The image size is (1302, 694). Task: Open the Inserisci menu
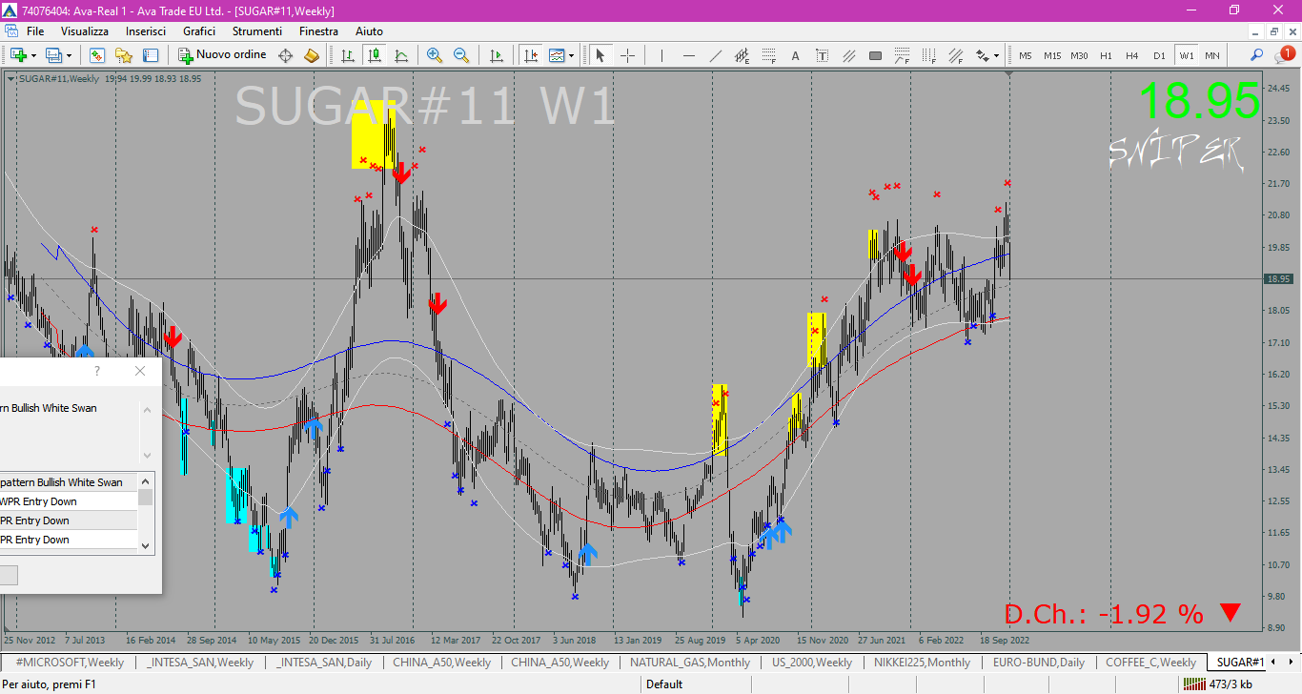pyautogui.click(x=146, y=31)
